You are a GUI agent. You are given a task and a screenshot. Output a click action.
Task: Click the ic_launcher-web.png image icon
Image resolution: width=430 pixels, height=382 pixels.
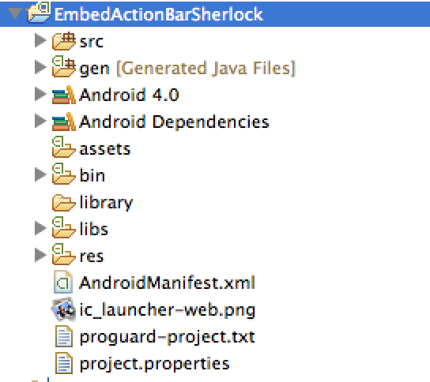tap(63, 309)
